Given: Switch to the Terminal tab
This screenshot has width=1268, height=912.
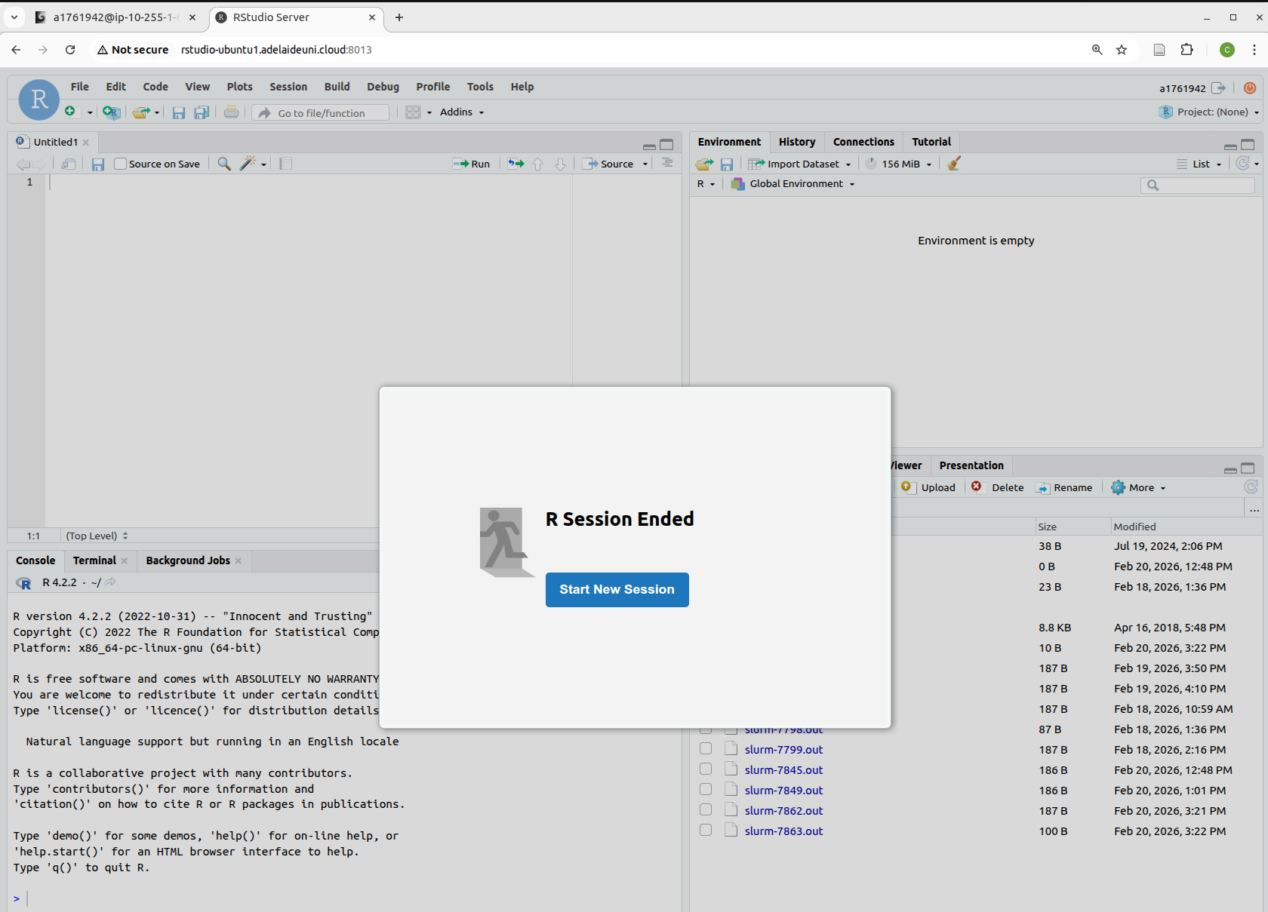Looking at the screenshot, I should pyautogui.click(x=94, y=560).
